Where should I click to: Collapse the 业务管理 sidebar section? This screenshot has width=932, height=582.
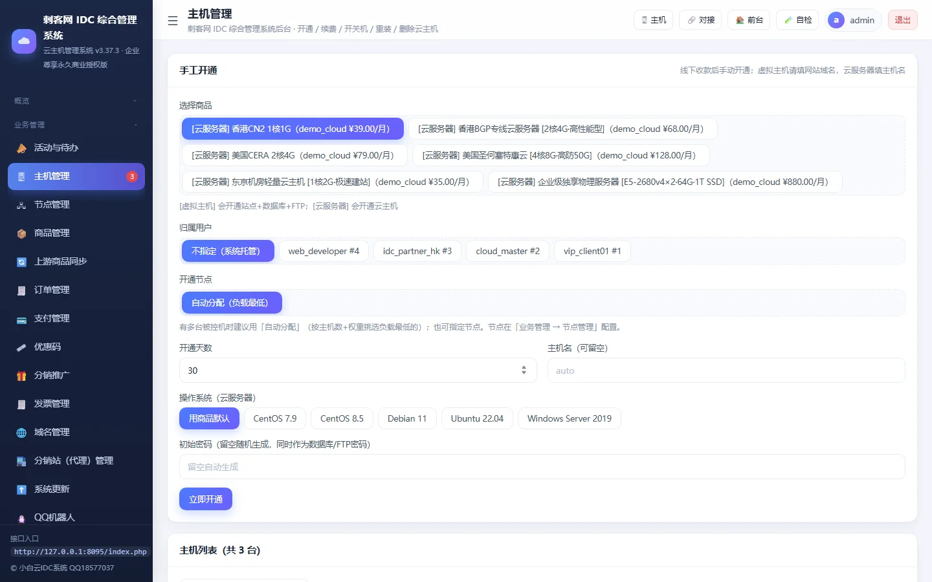(76, 125)
